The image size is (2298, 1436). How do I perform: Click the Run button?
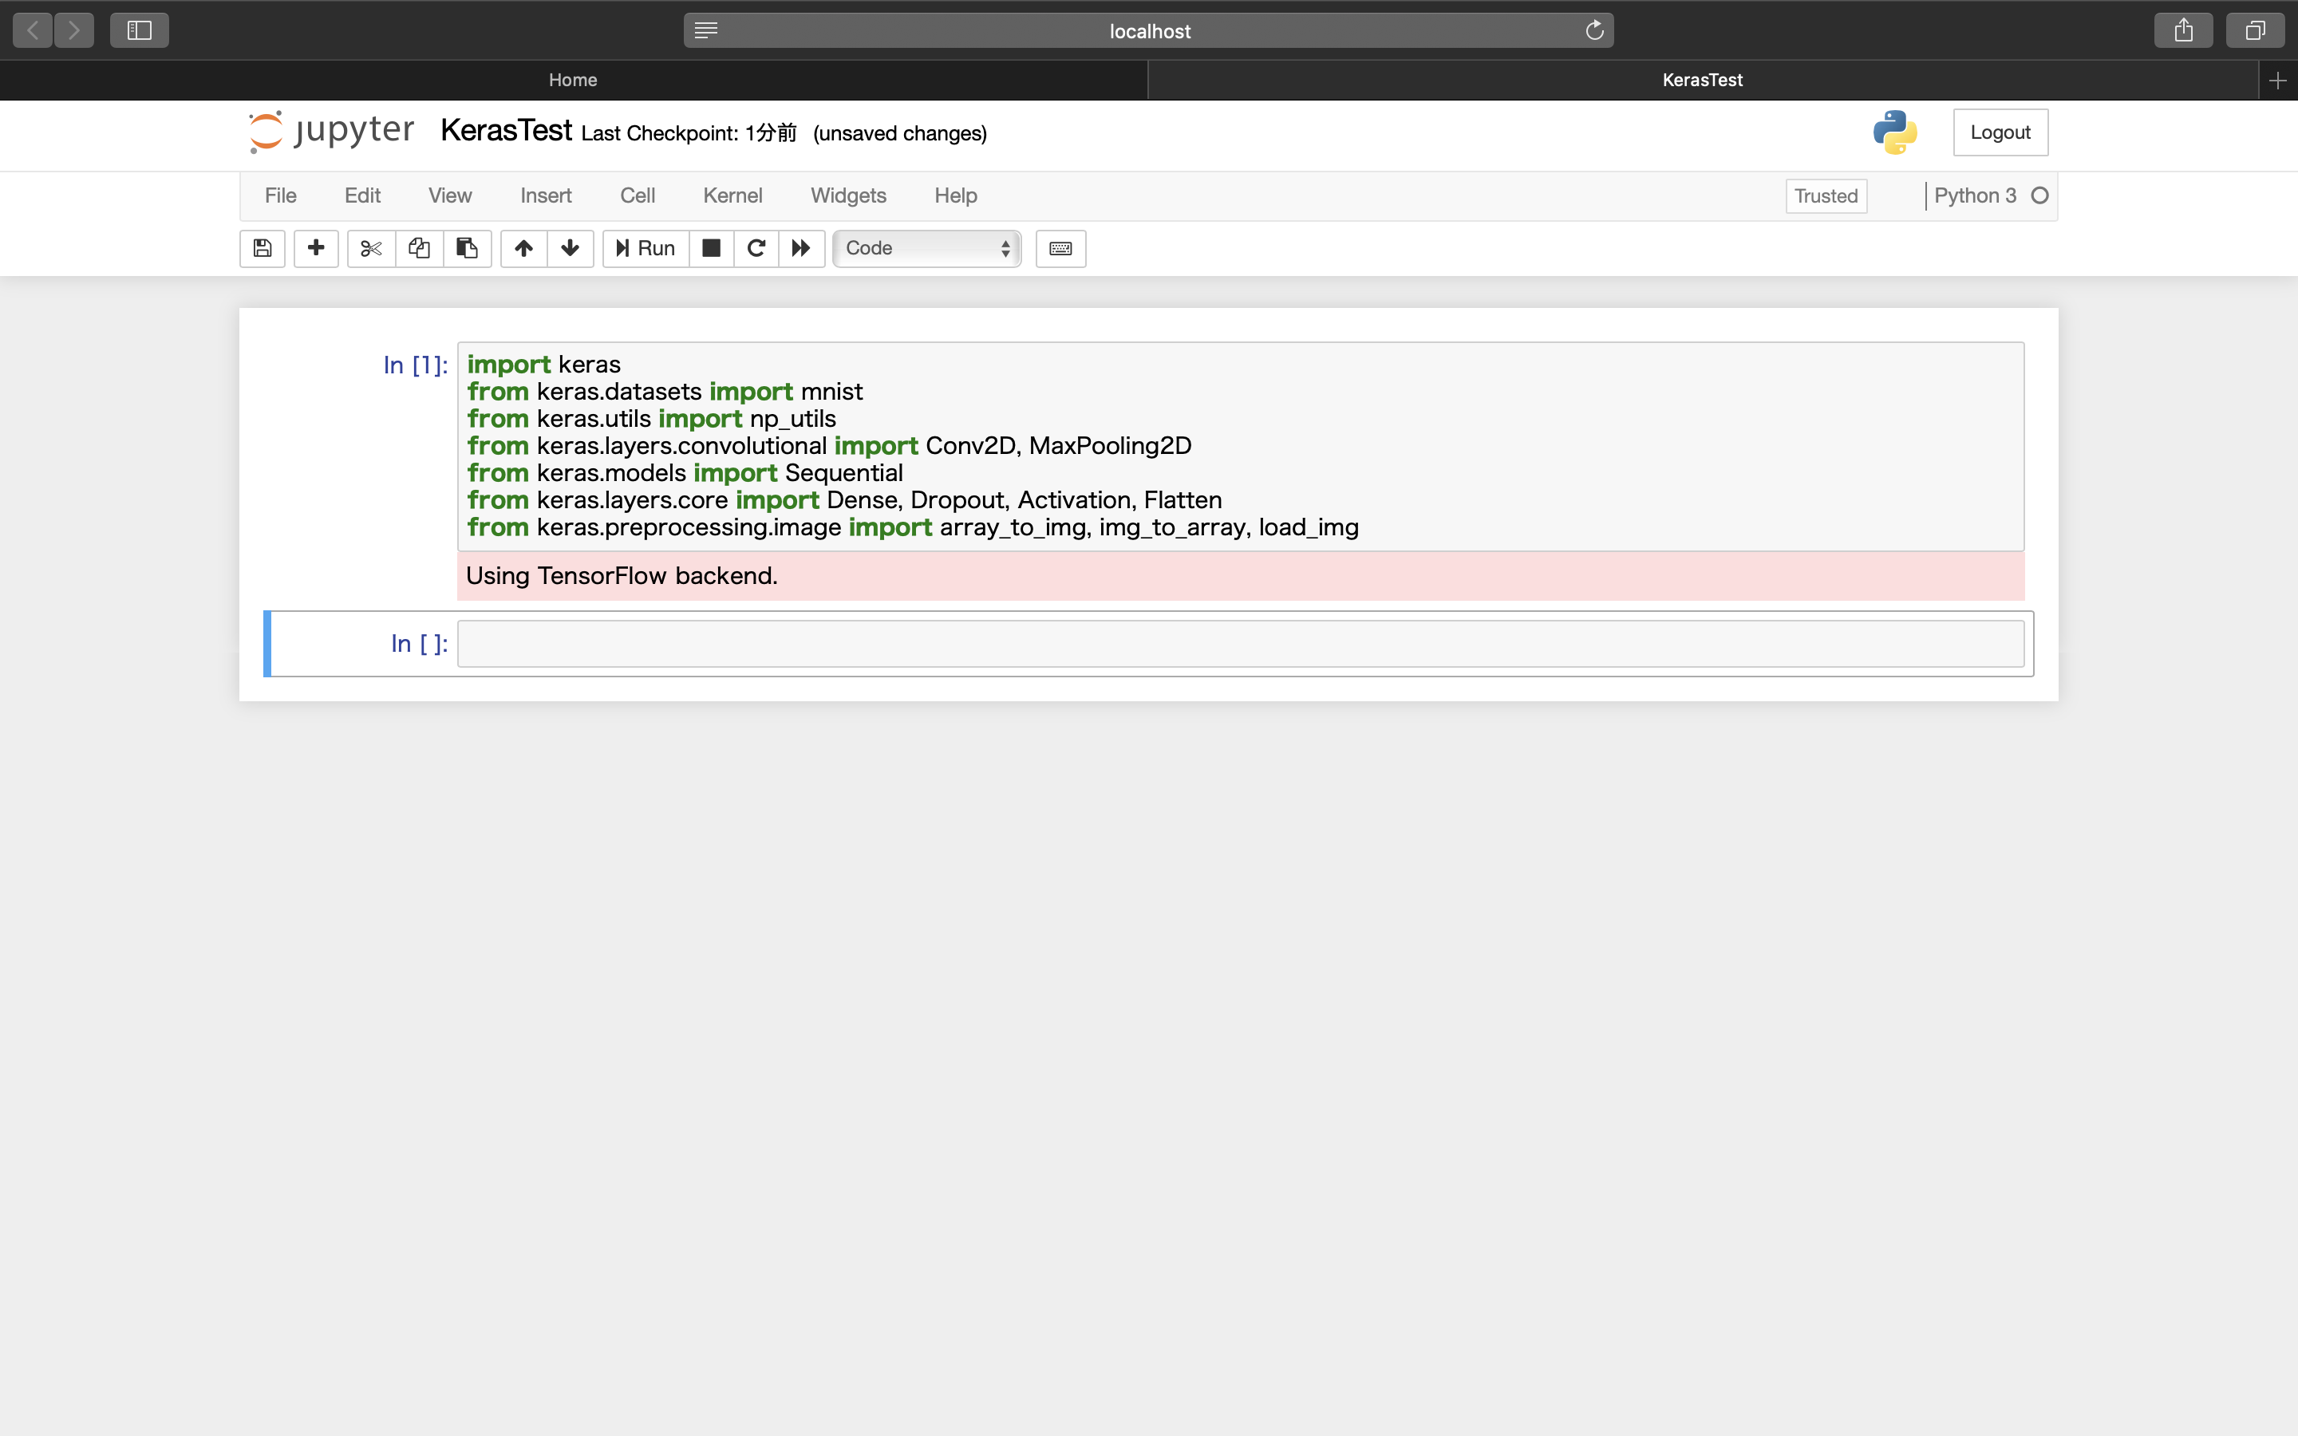pyautogui.click(x=646, y=248)
